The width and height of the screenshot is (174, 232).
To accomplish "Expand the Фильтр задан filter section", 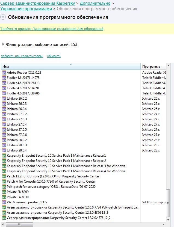I will tap(3, 44).
